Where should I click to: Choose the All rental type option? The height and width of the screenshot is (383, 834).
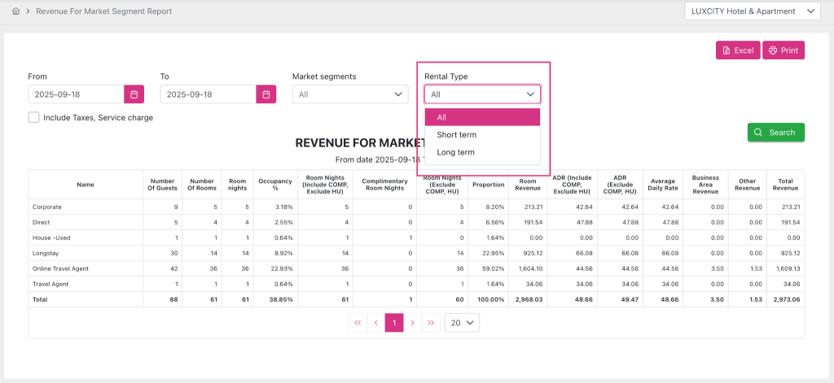[482, 117]
